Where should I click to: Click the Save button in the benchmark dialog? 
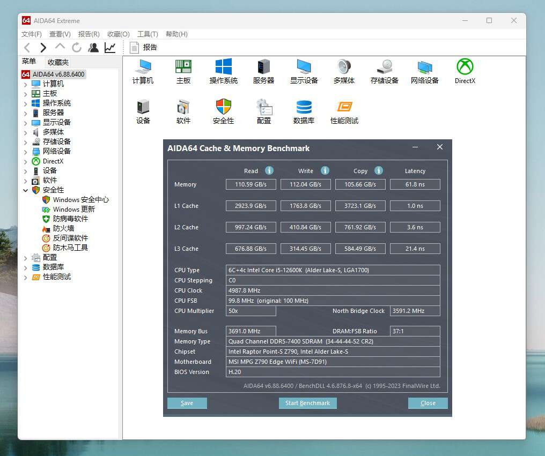pos(187,403)
